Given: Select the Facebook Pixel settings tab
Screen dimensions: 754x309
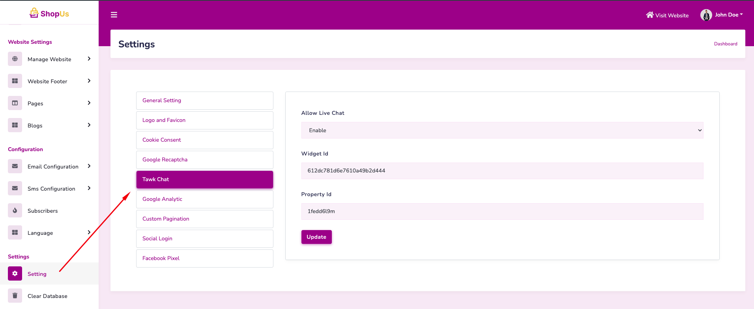Looking at the screenshot, I should tap(204, 258).
